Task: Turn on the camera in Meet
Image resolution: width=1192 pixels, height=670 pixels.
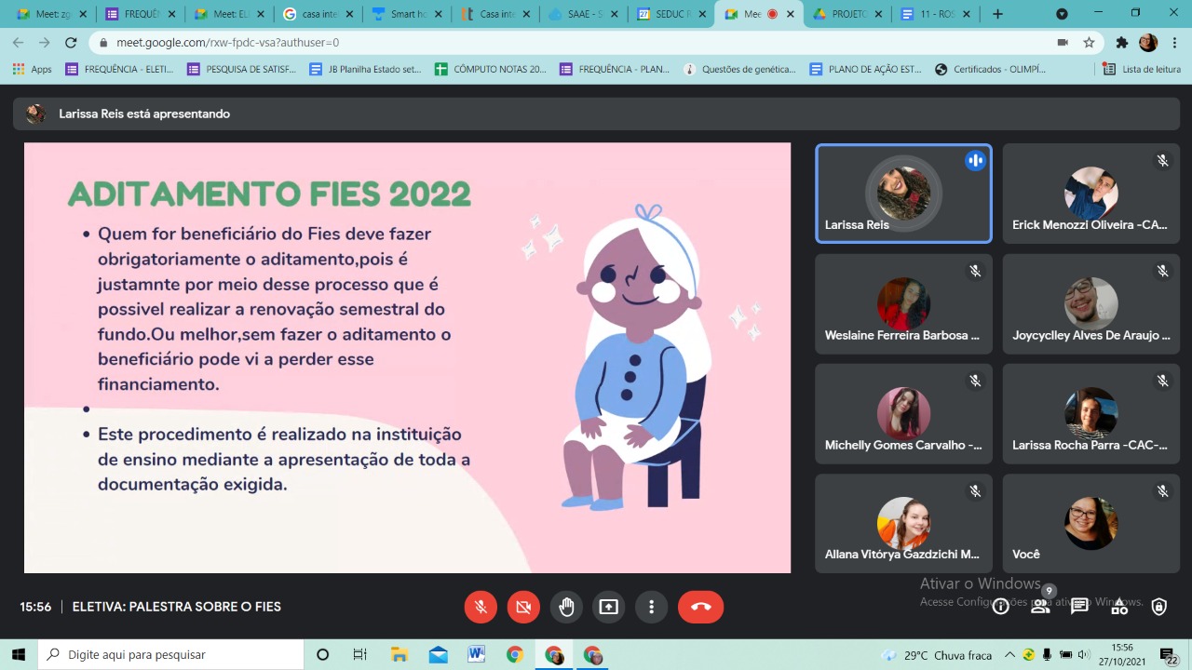Action: point(523,607)
